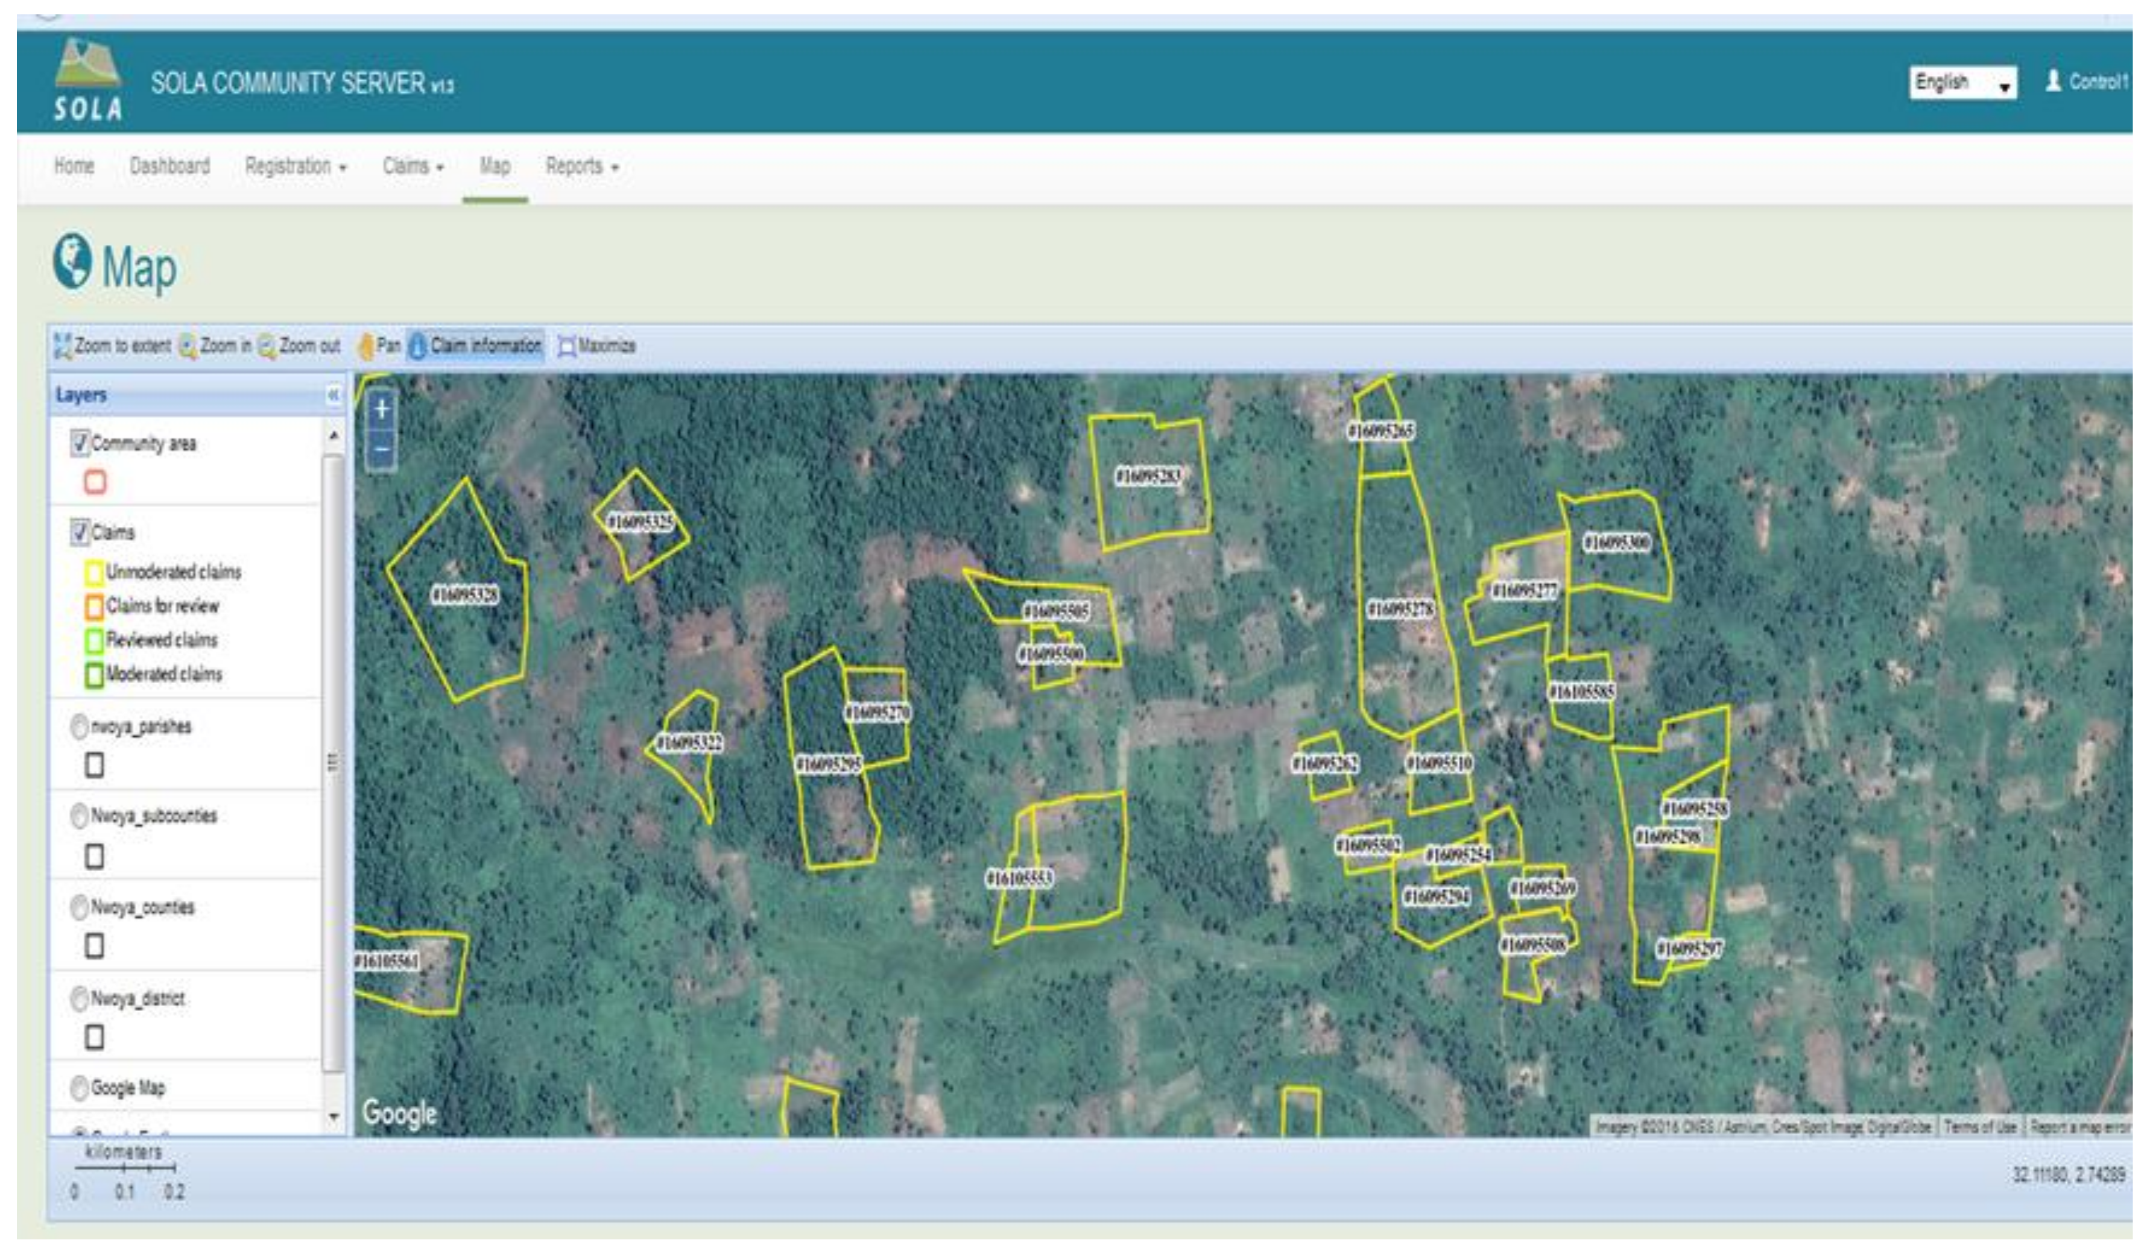Click the globe icon beside the Map title

point(73,262)
